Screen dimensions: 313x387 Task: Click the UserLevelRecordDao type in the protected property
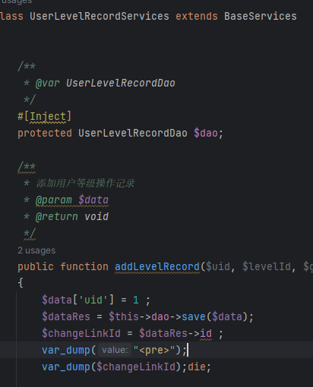pos(133,134)
